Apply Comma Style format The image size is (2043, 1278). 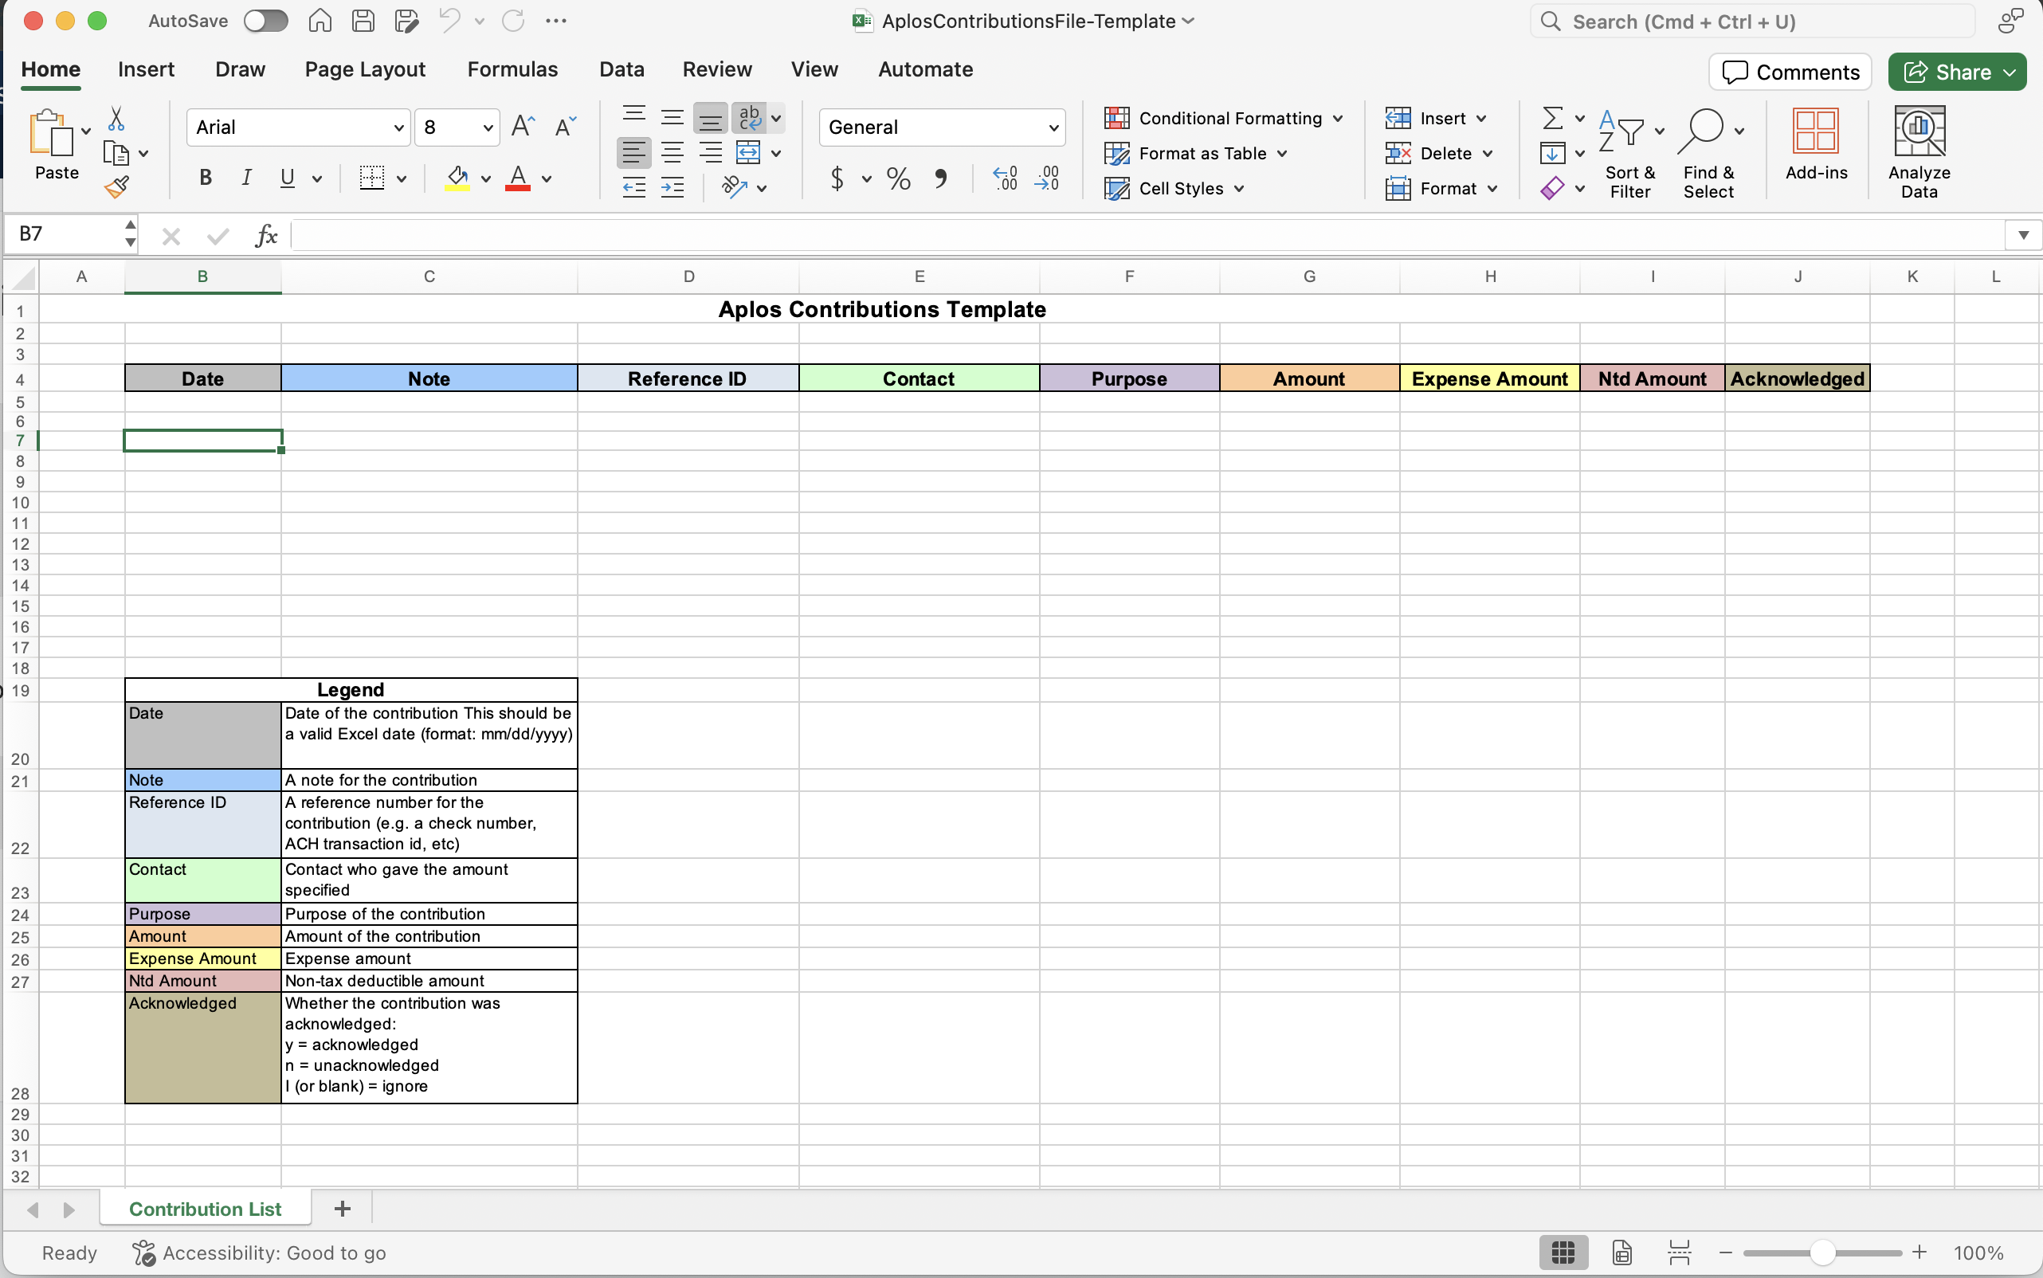[941, 178]
